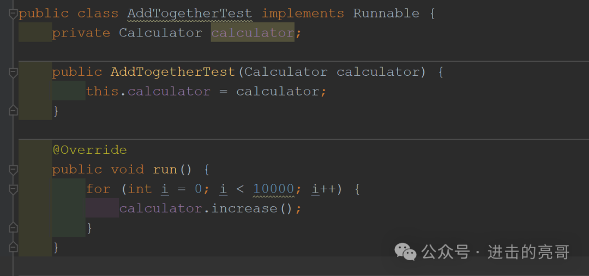Click the highlighted calculator field declaration
Image resolution: width=589 pixels, height=276 pixels.
click(x=252, y=33)
